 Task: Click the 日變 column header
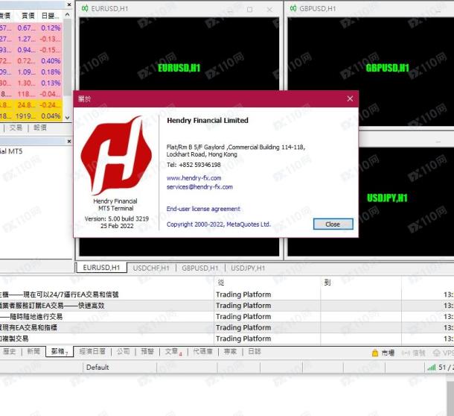click(50, 16)
